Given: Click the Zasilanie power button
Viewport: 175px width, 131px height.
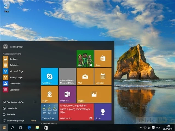Looking at the screenshot, I should [x=11, y=114].
